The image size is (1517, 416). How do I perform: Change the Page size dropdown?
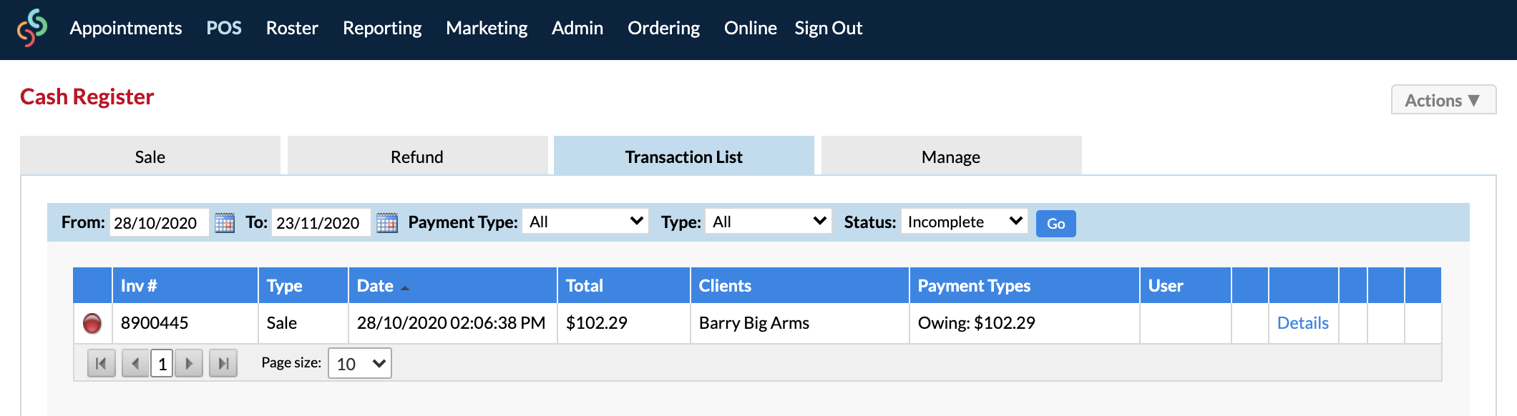(x=360, y=363)
